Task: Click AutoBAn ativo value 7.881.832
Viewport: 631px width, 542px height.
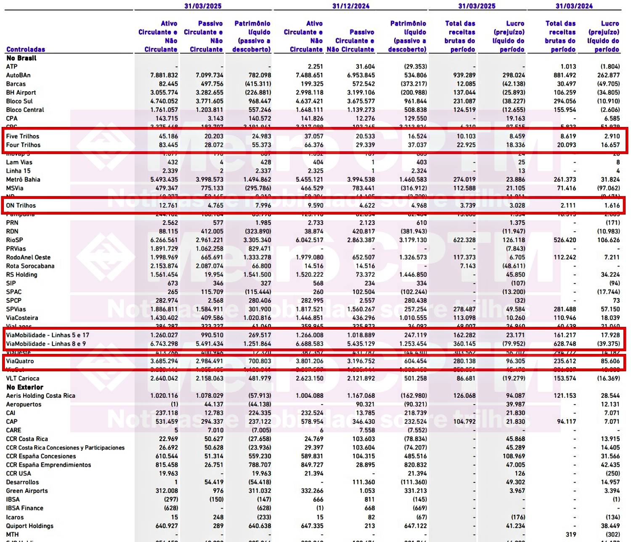Action: coord(164,75)
